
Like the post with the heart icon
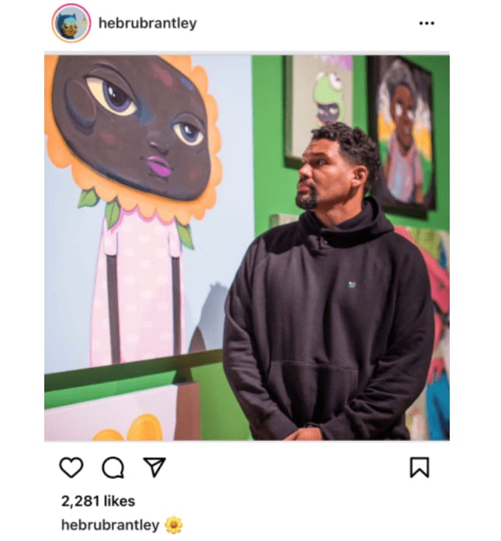pos(71,467)
